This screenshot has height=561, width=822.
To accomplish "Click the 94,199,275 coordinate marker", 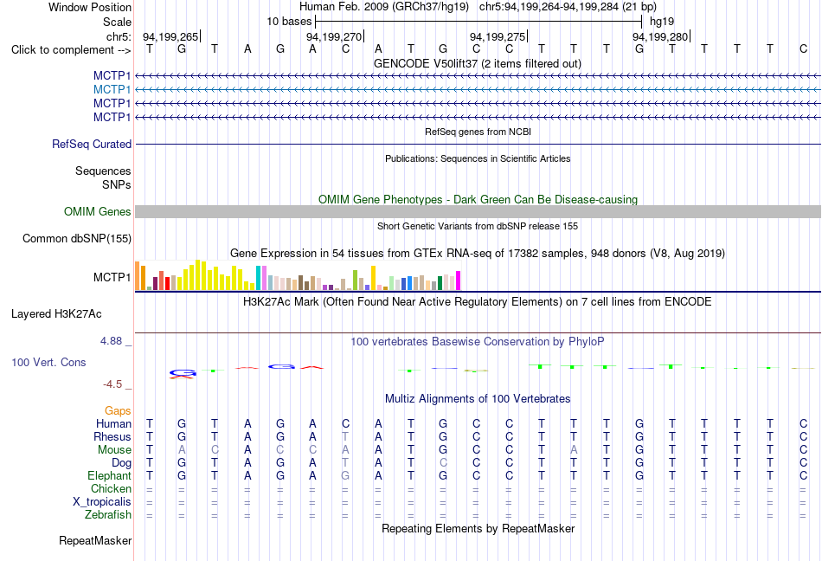I will [x=498, y=36].
